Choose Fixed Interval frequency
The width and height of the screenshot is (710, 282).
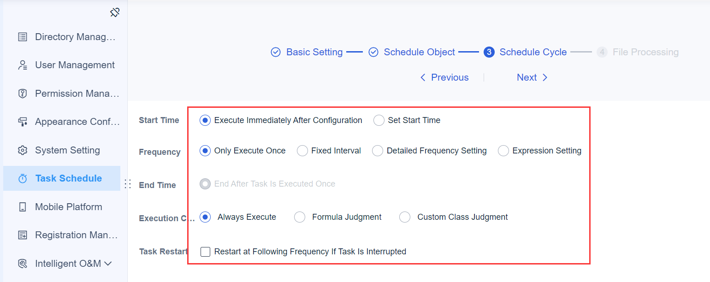pyautogui.click(x=302, y=151)
